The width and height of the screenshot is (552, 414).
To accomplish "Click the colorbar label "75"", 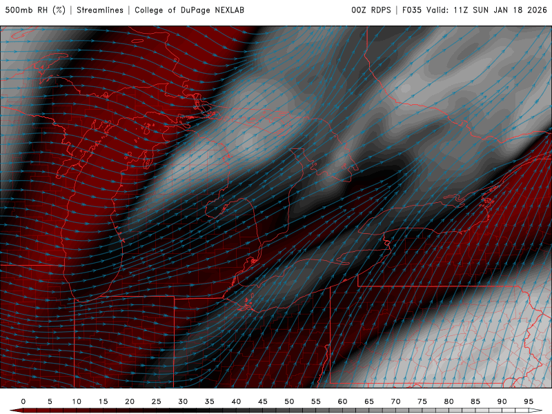I will (x=422, y=402).
